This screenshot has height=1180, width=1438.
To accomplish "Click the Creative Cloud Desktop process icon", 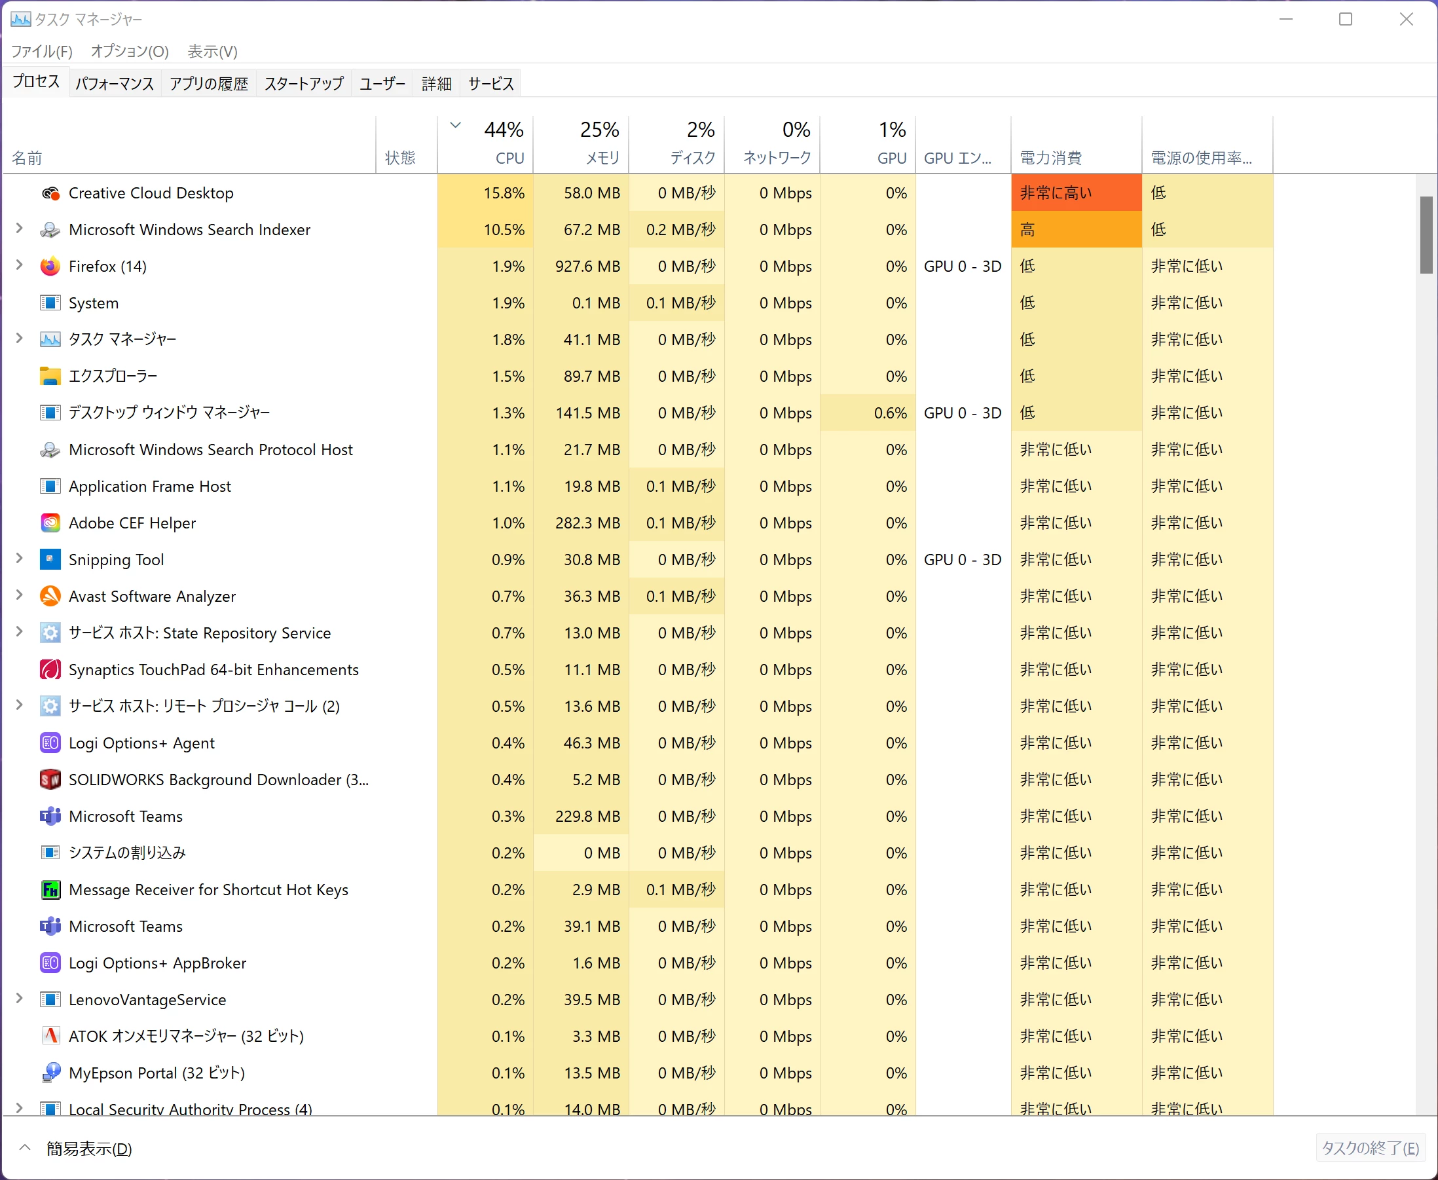I will (50, 193).
